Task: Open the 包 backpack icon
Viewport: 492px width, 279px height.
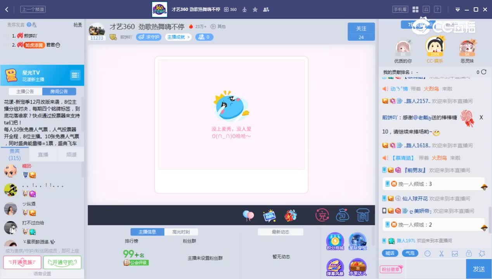Action: pyautogui.click(x=343, y=215)
